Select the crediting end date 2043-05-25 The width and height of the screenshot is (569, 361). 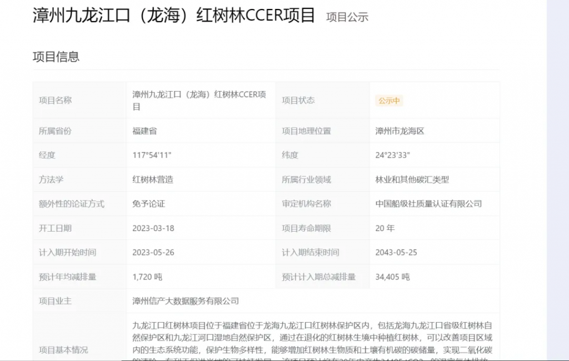[x=396, y=252]
